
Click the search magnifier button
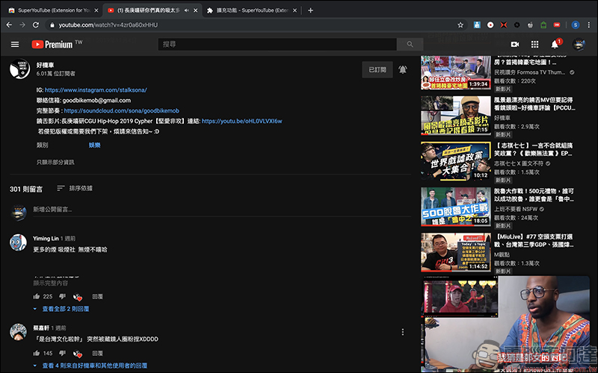click(x=410, y=44)
